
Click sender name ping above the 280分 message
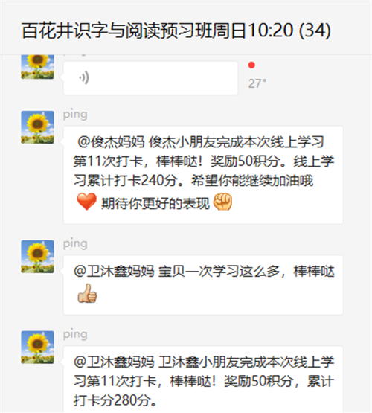tap(75, 335)
